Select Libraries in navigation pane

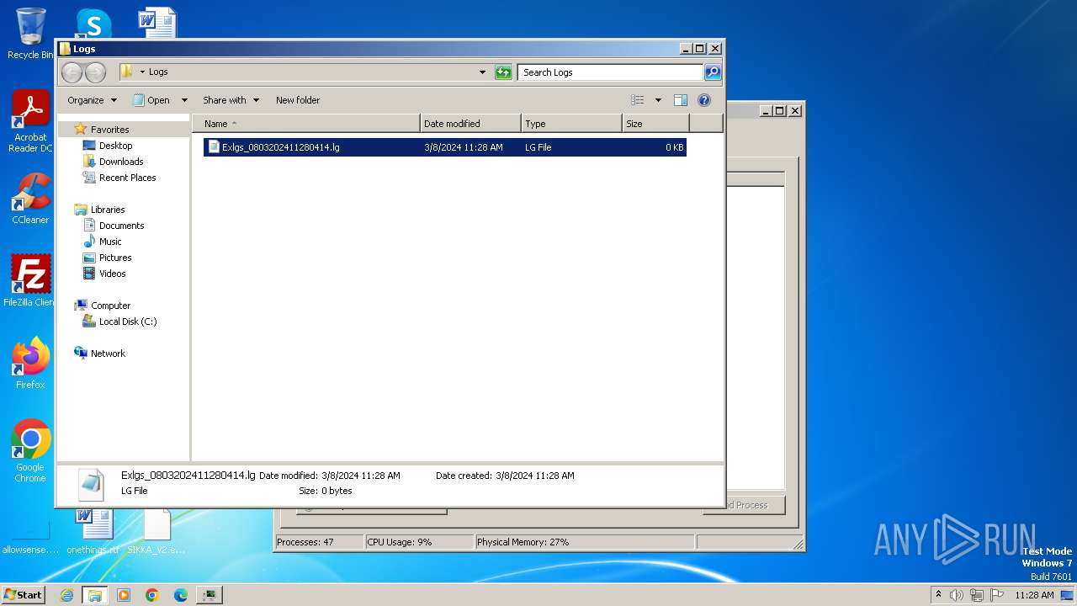click(x=108, y=210)
